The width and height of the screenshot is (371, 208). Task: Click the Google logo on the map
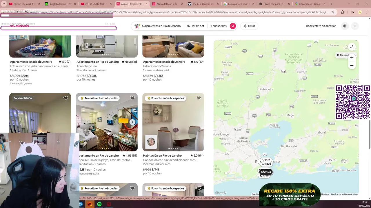pos(221,193)
